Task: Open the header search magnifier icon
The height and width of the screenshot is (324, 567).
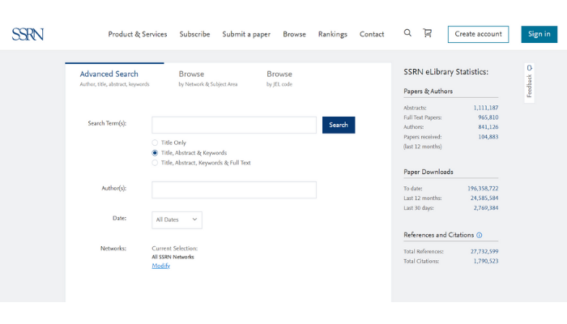Action: pyautogui.click(x=407, y=33)
